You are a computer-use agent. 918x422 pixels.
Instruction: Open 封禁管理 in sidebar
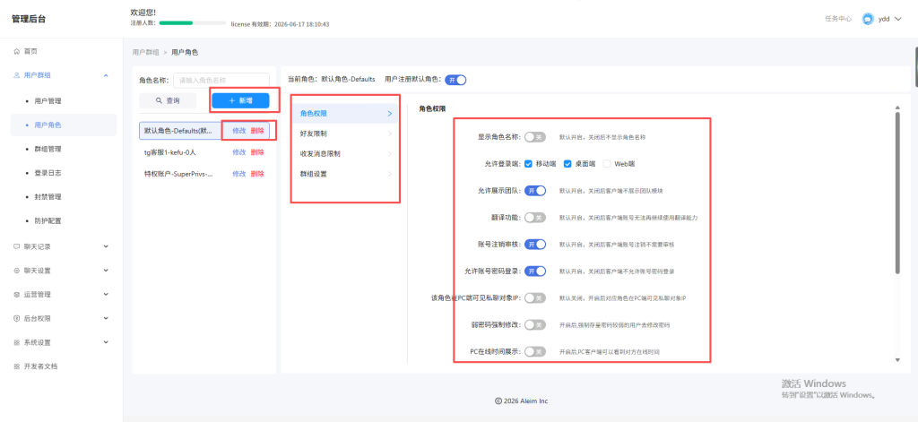click(x=48, y=196)
